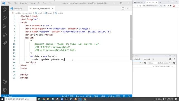This screenshot has width=179, height=101.
Task: Open Console settings gear in DevTools
Action: click(x=174, y=63)
